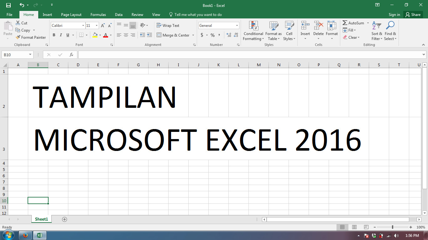
Task: Open the File tab
Action: coord(9,15)
